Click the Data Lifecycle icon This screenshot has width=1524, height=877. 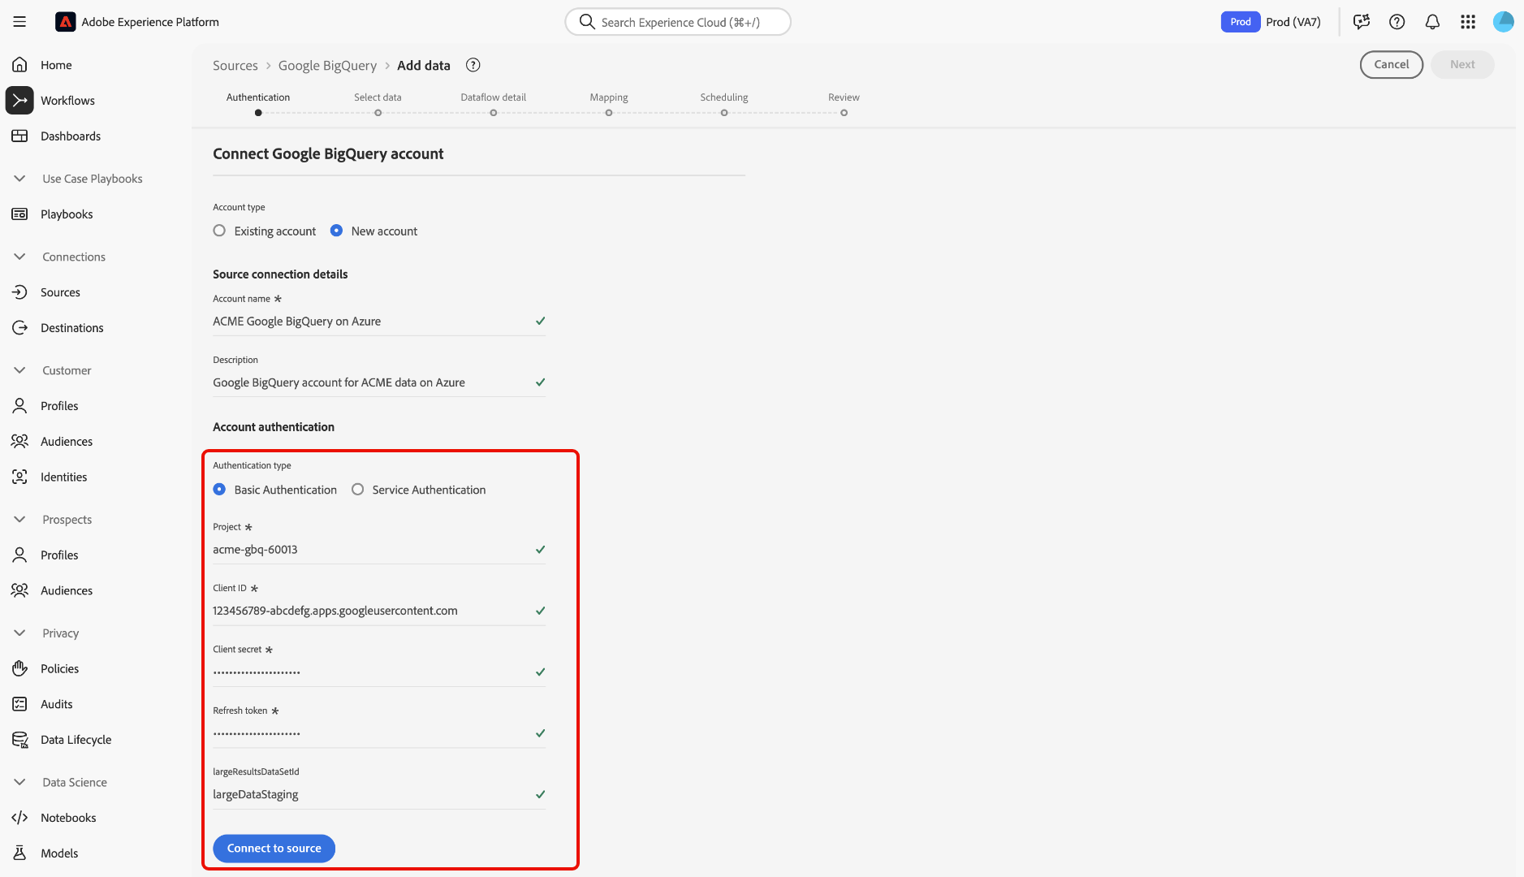19,740
